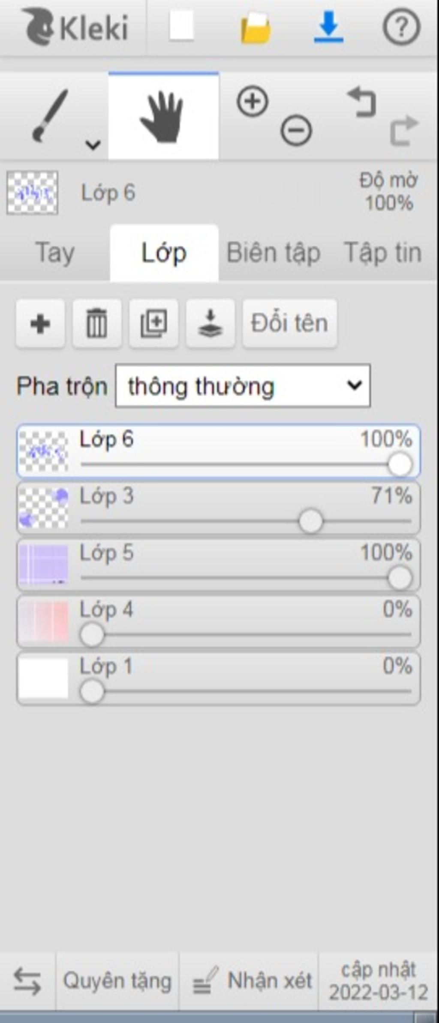The height and width of the screenshot is (1023, 439).
Task: Merge layer down with stack icon
Action: tap(210, 323)
